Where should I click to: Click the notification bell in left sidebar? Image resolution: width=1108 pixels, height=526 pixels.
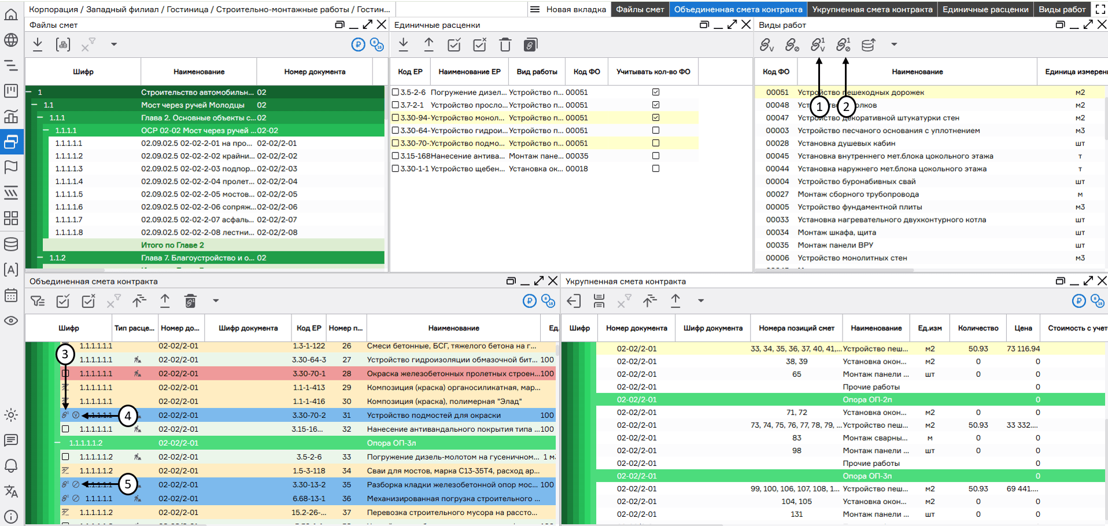click(x=11, y=466)
